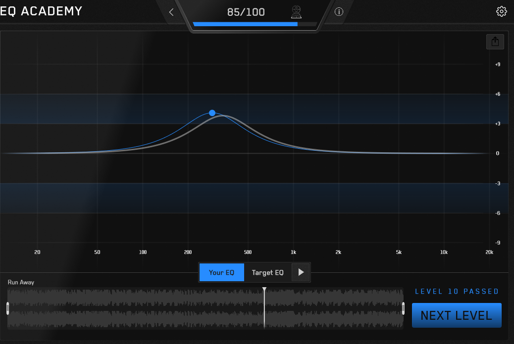The image size is (514, 344).
Task: Click the LEVEL 10 PASSED label
Action: coord(457,291)
